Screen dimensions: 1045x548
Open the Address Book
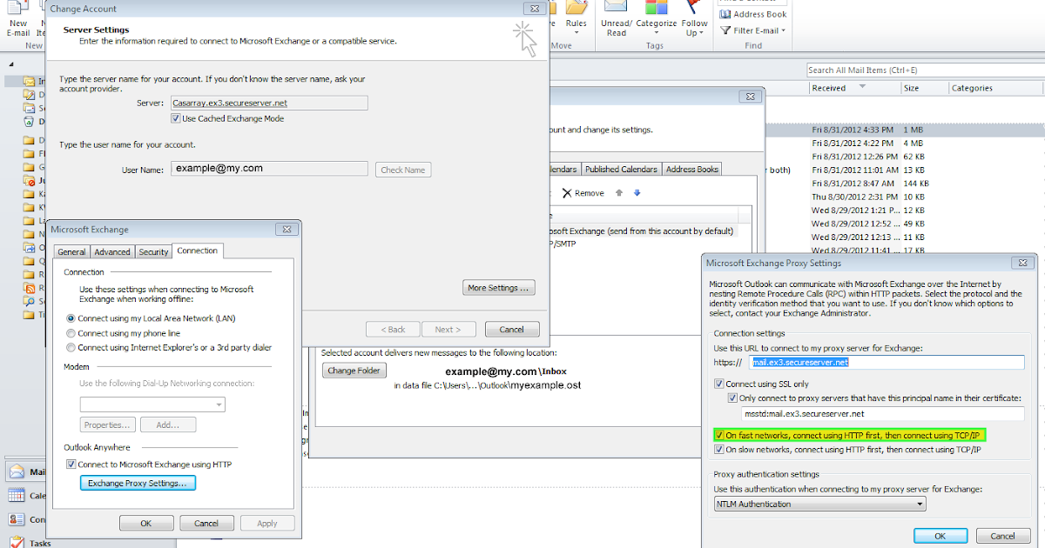[752, 14]
